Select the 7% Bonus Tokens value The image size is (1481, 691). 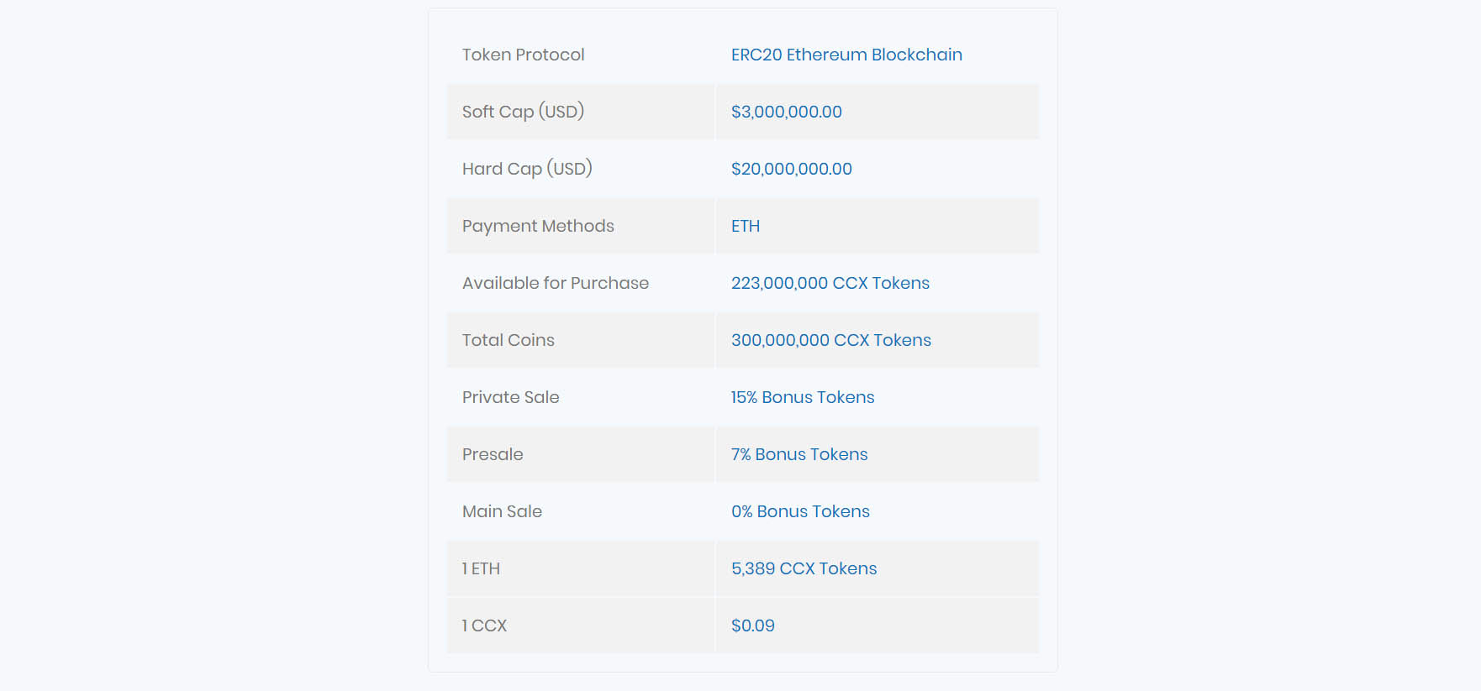(x=799, y=454)
